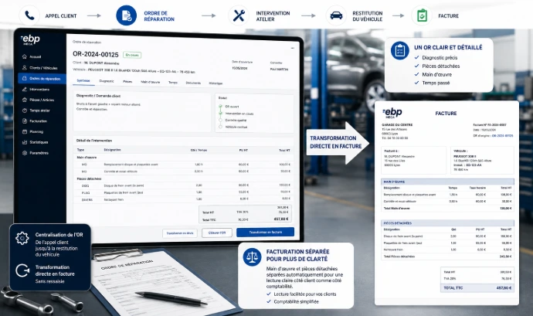Click the Ordre de réparation breadcrumb in the app
Screen dimensions: 533x316
[x=87, y=42]
